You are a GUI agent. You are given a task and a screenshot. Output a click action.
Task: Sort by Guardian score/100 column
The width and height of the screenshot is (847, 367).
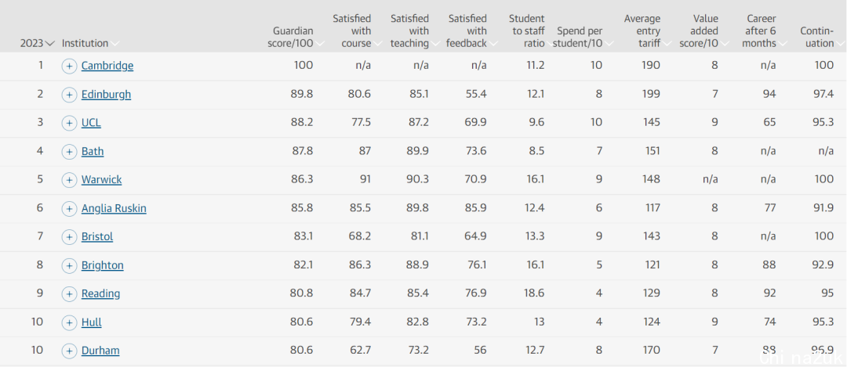(x=295, y=38)
